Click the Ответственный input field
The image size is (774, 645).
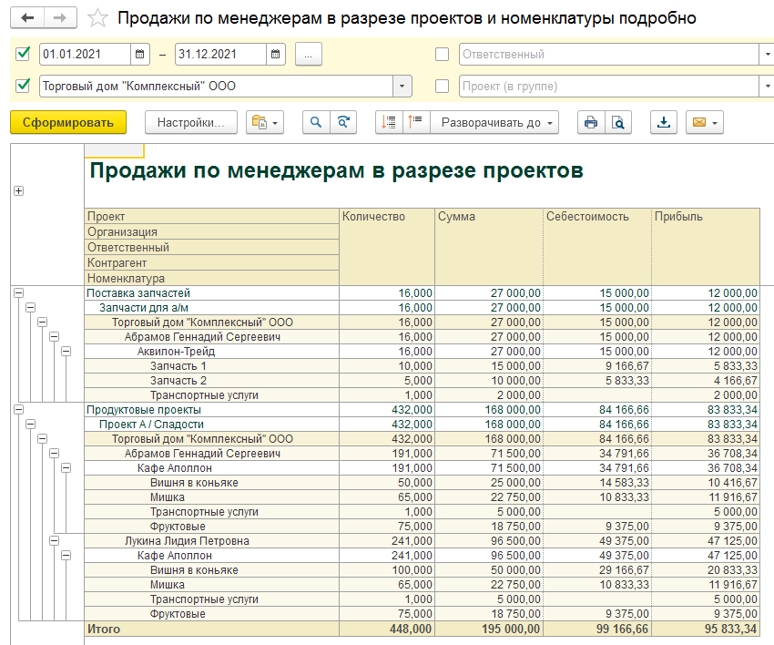[609, 54]
